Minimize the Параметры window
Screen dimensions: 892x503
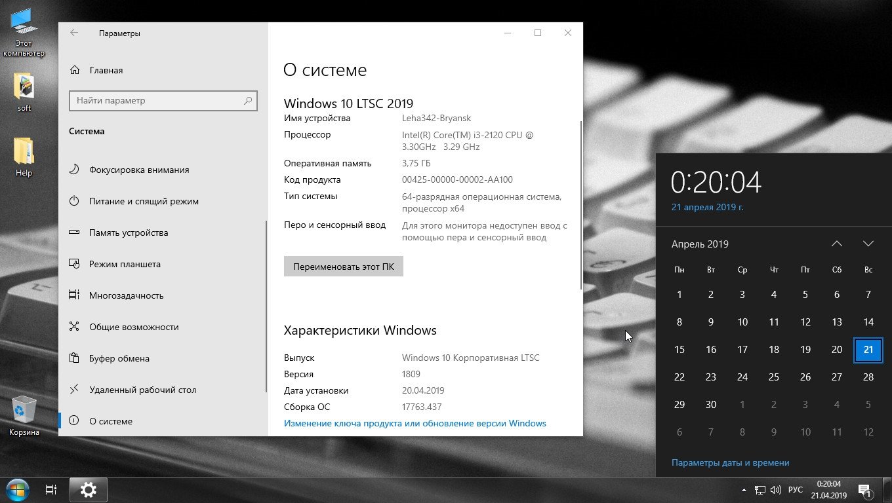click(508, 33)
